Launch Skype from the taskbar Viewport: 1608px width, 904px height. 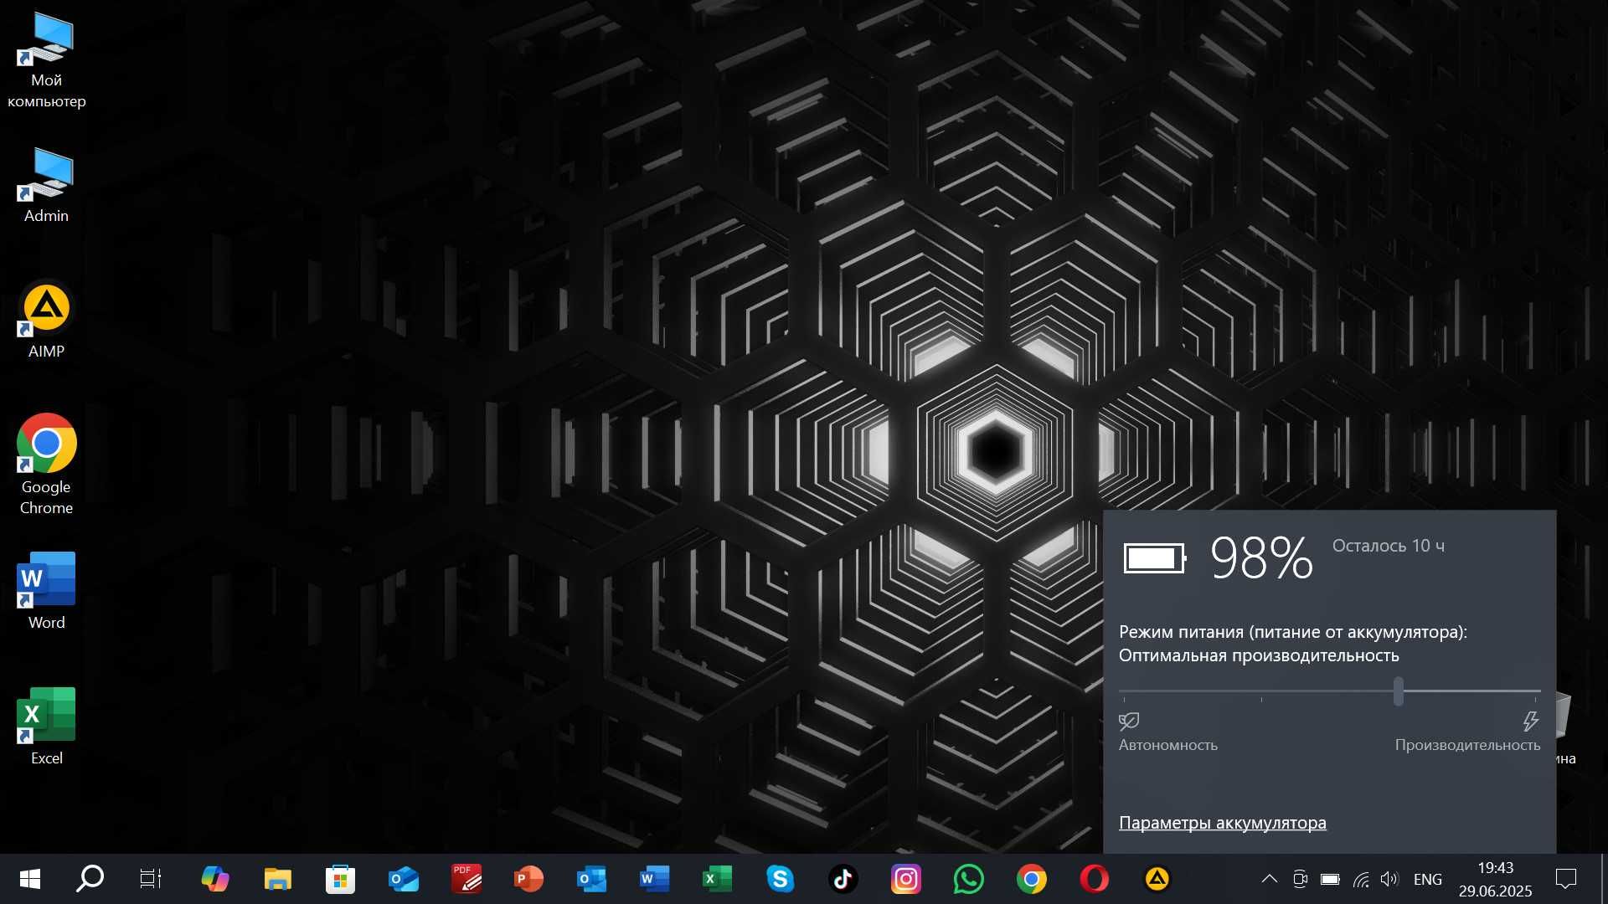pyautogui.click(x=780, y=879)
